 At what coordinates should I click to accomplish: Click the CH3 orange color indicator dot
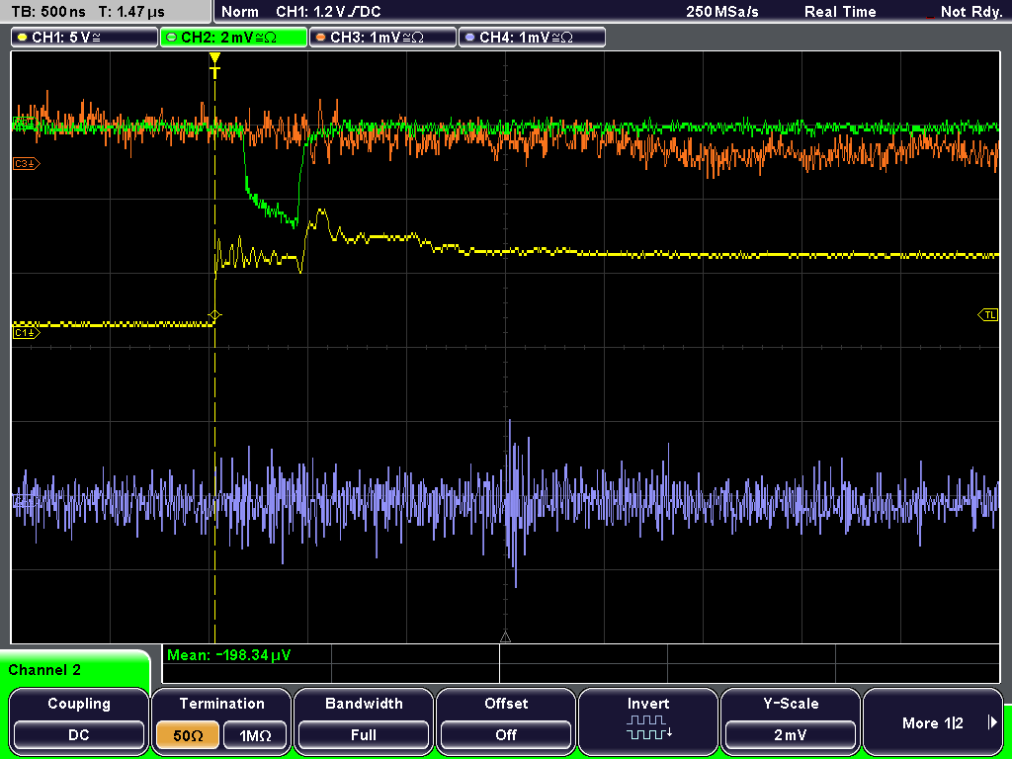321,38
